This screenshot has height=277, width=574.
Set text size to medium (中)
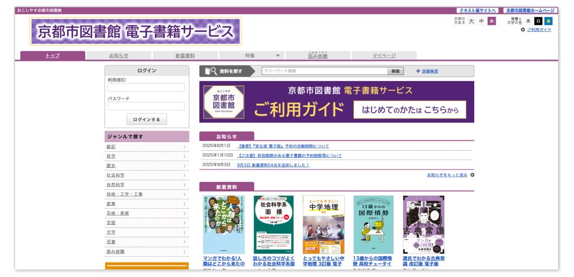(x=481, y=21)
